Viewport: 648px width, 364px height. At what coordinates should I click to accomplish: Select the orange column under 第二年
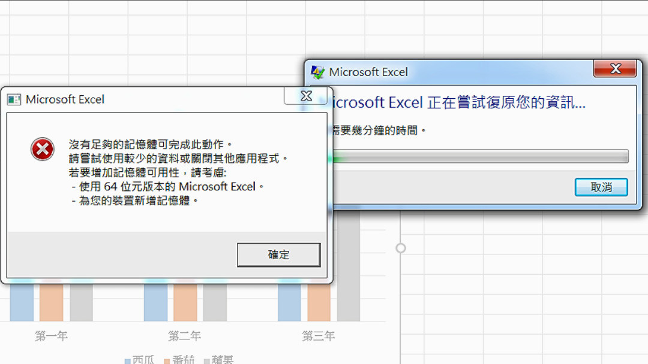coord(184,305)
